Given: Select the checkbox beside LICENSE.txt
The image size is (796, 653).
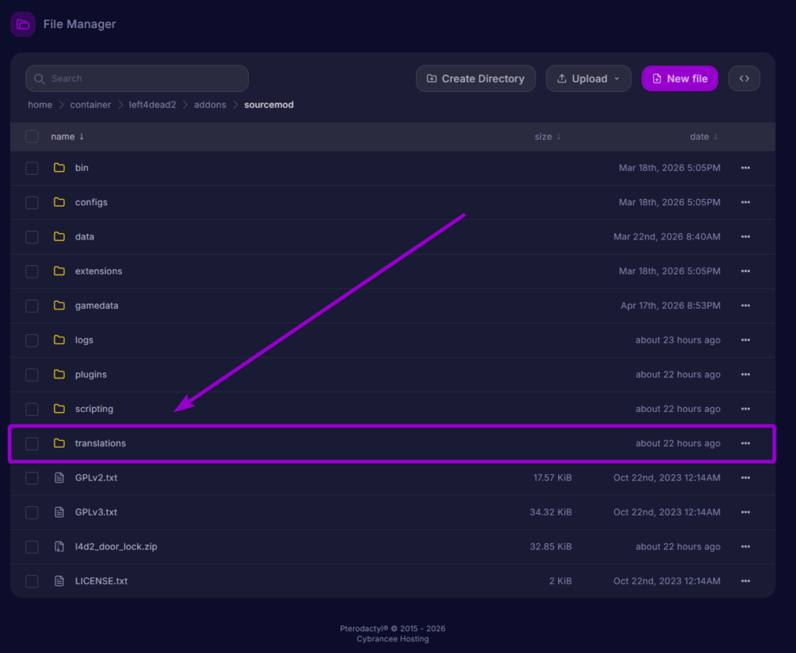Looking at the screenshot, I should tap(32, 581).
